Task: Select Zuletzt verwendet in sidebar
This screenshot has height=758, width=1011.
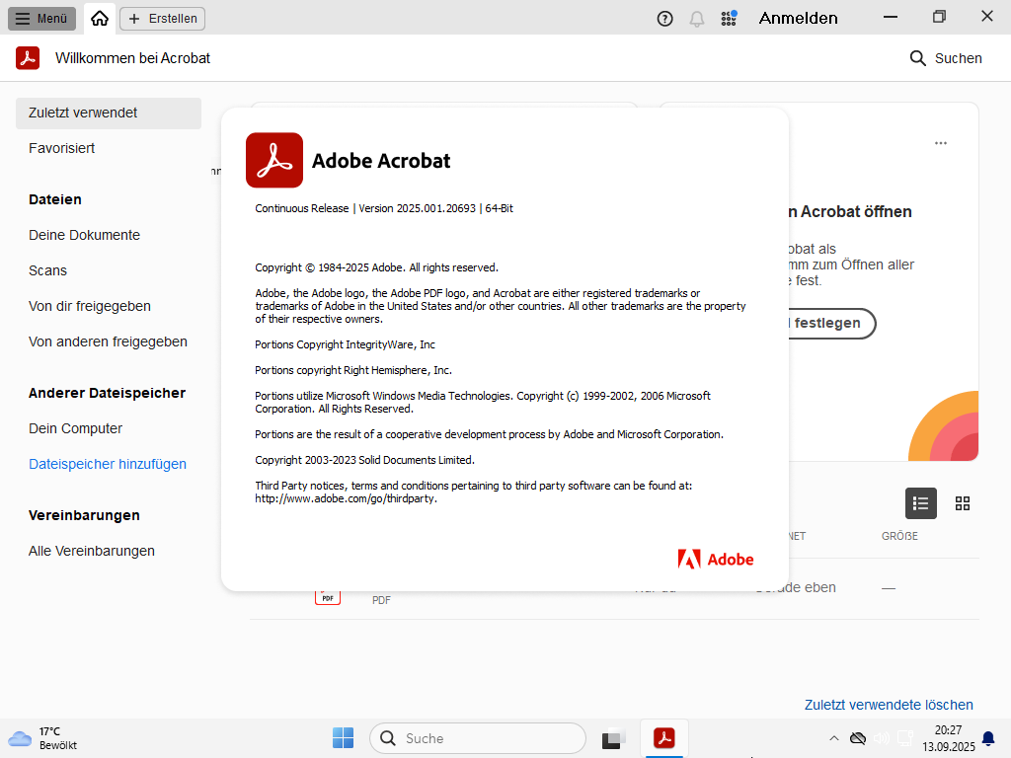Action: coord(109,113)
